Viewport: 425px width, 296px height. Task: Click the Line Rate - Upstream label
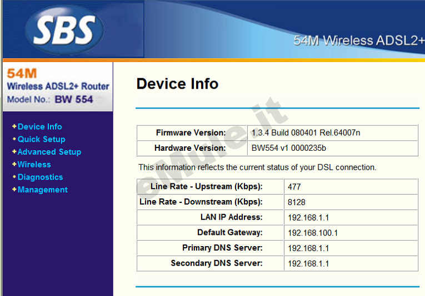(207, 186)
